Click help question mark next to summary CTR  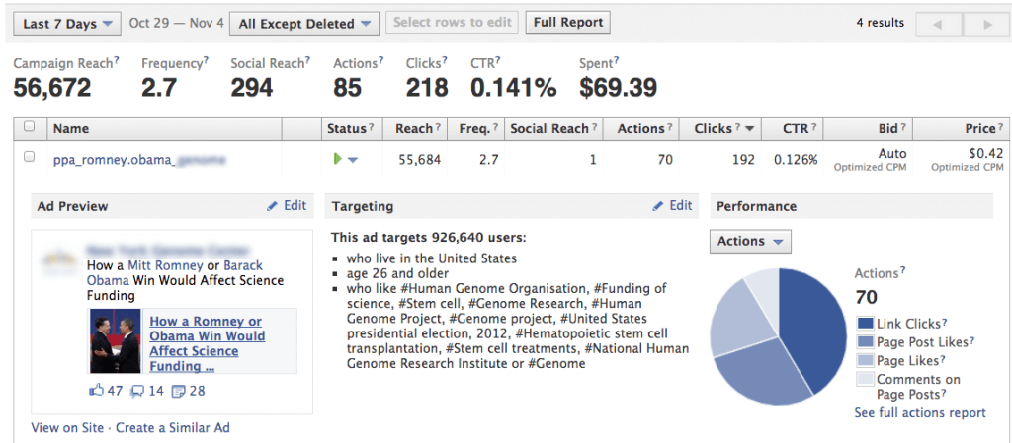498,60
